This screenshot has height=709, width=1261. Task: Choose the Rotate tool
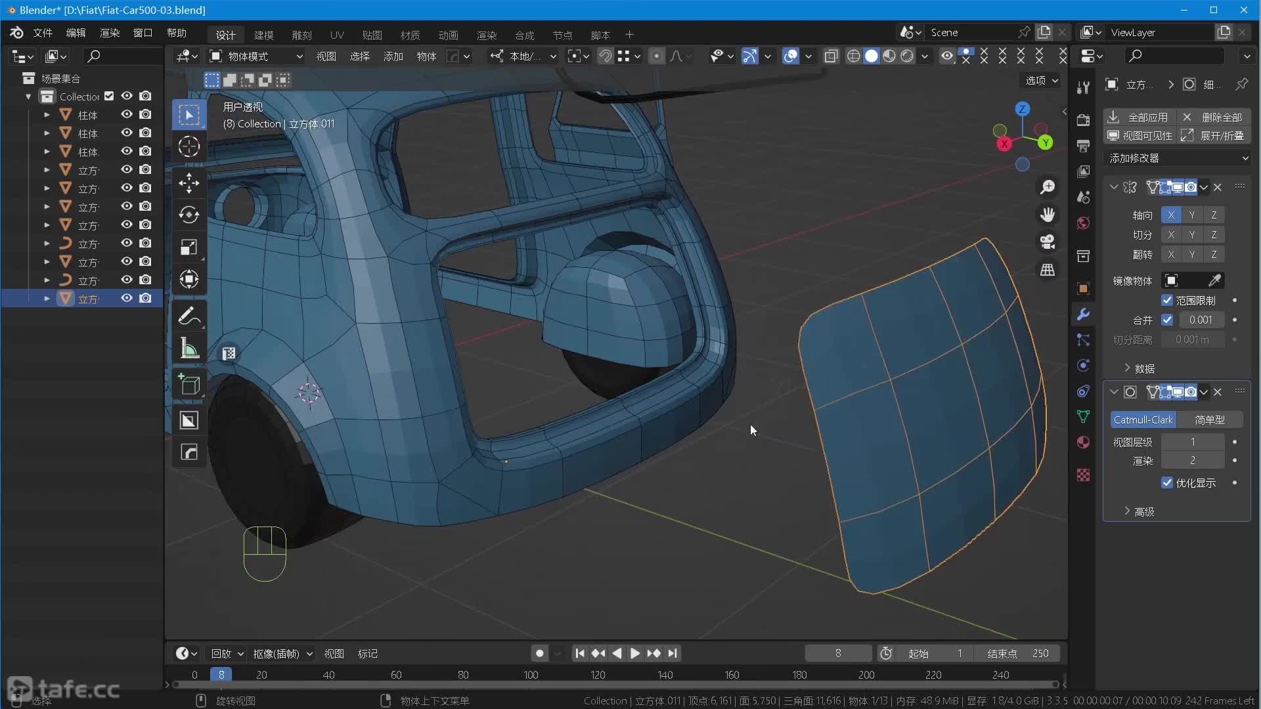[x=189, y=215]
